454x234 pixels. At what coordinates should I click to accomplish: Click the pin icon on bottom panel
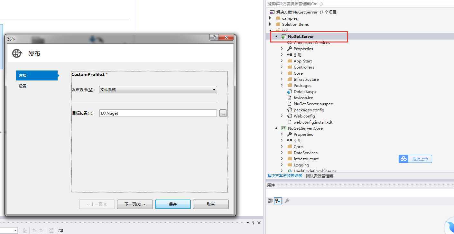[x=253, y=222]
